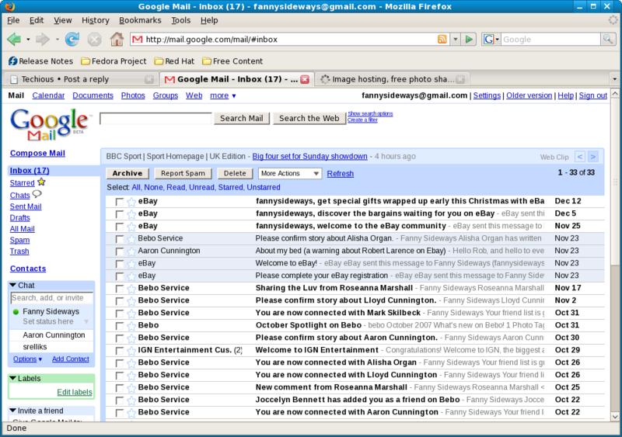622x437 pixels.
Task: Open the chat Options dropdown
Action: [x=27, y=359]
